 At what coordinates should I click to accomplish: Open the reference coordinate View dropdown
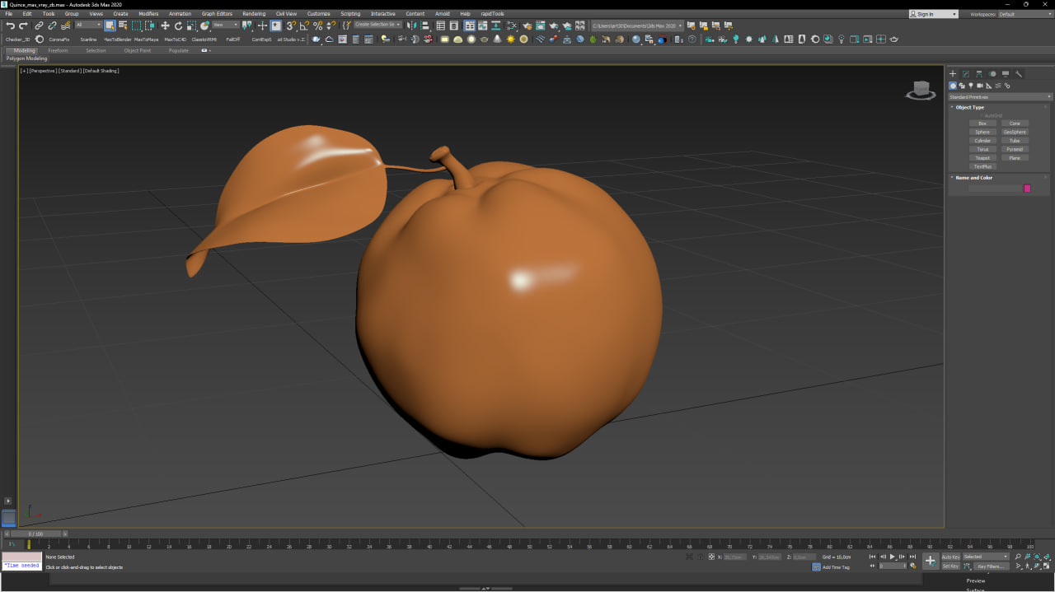tap(225, 25)
